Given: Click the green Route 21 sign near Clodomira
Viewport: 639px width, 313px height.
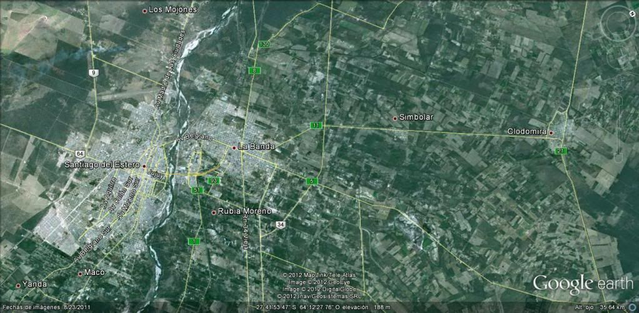Looking at the screenshot, I should click(x=560, y=151).
